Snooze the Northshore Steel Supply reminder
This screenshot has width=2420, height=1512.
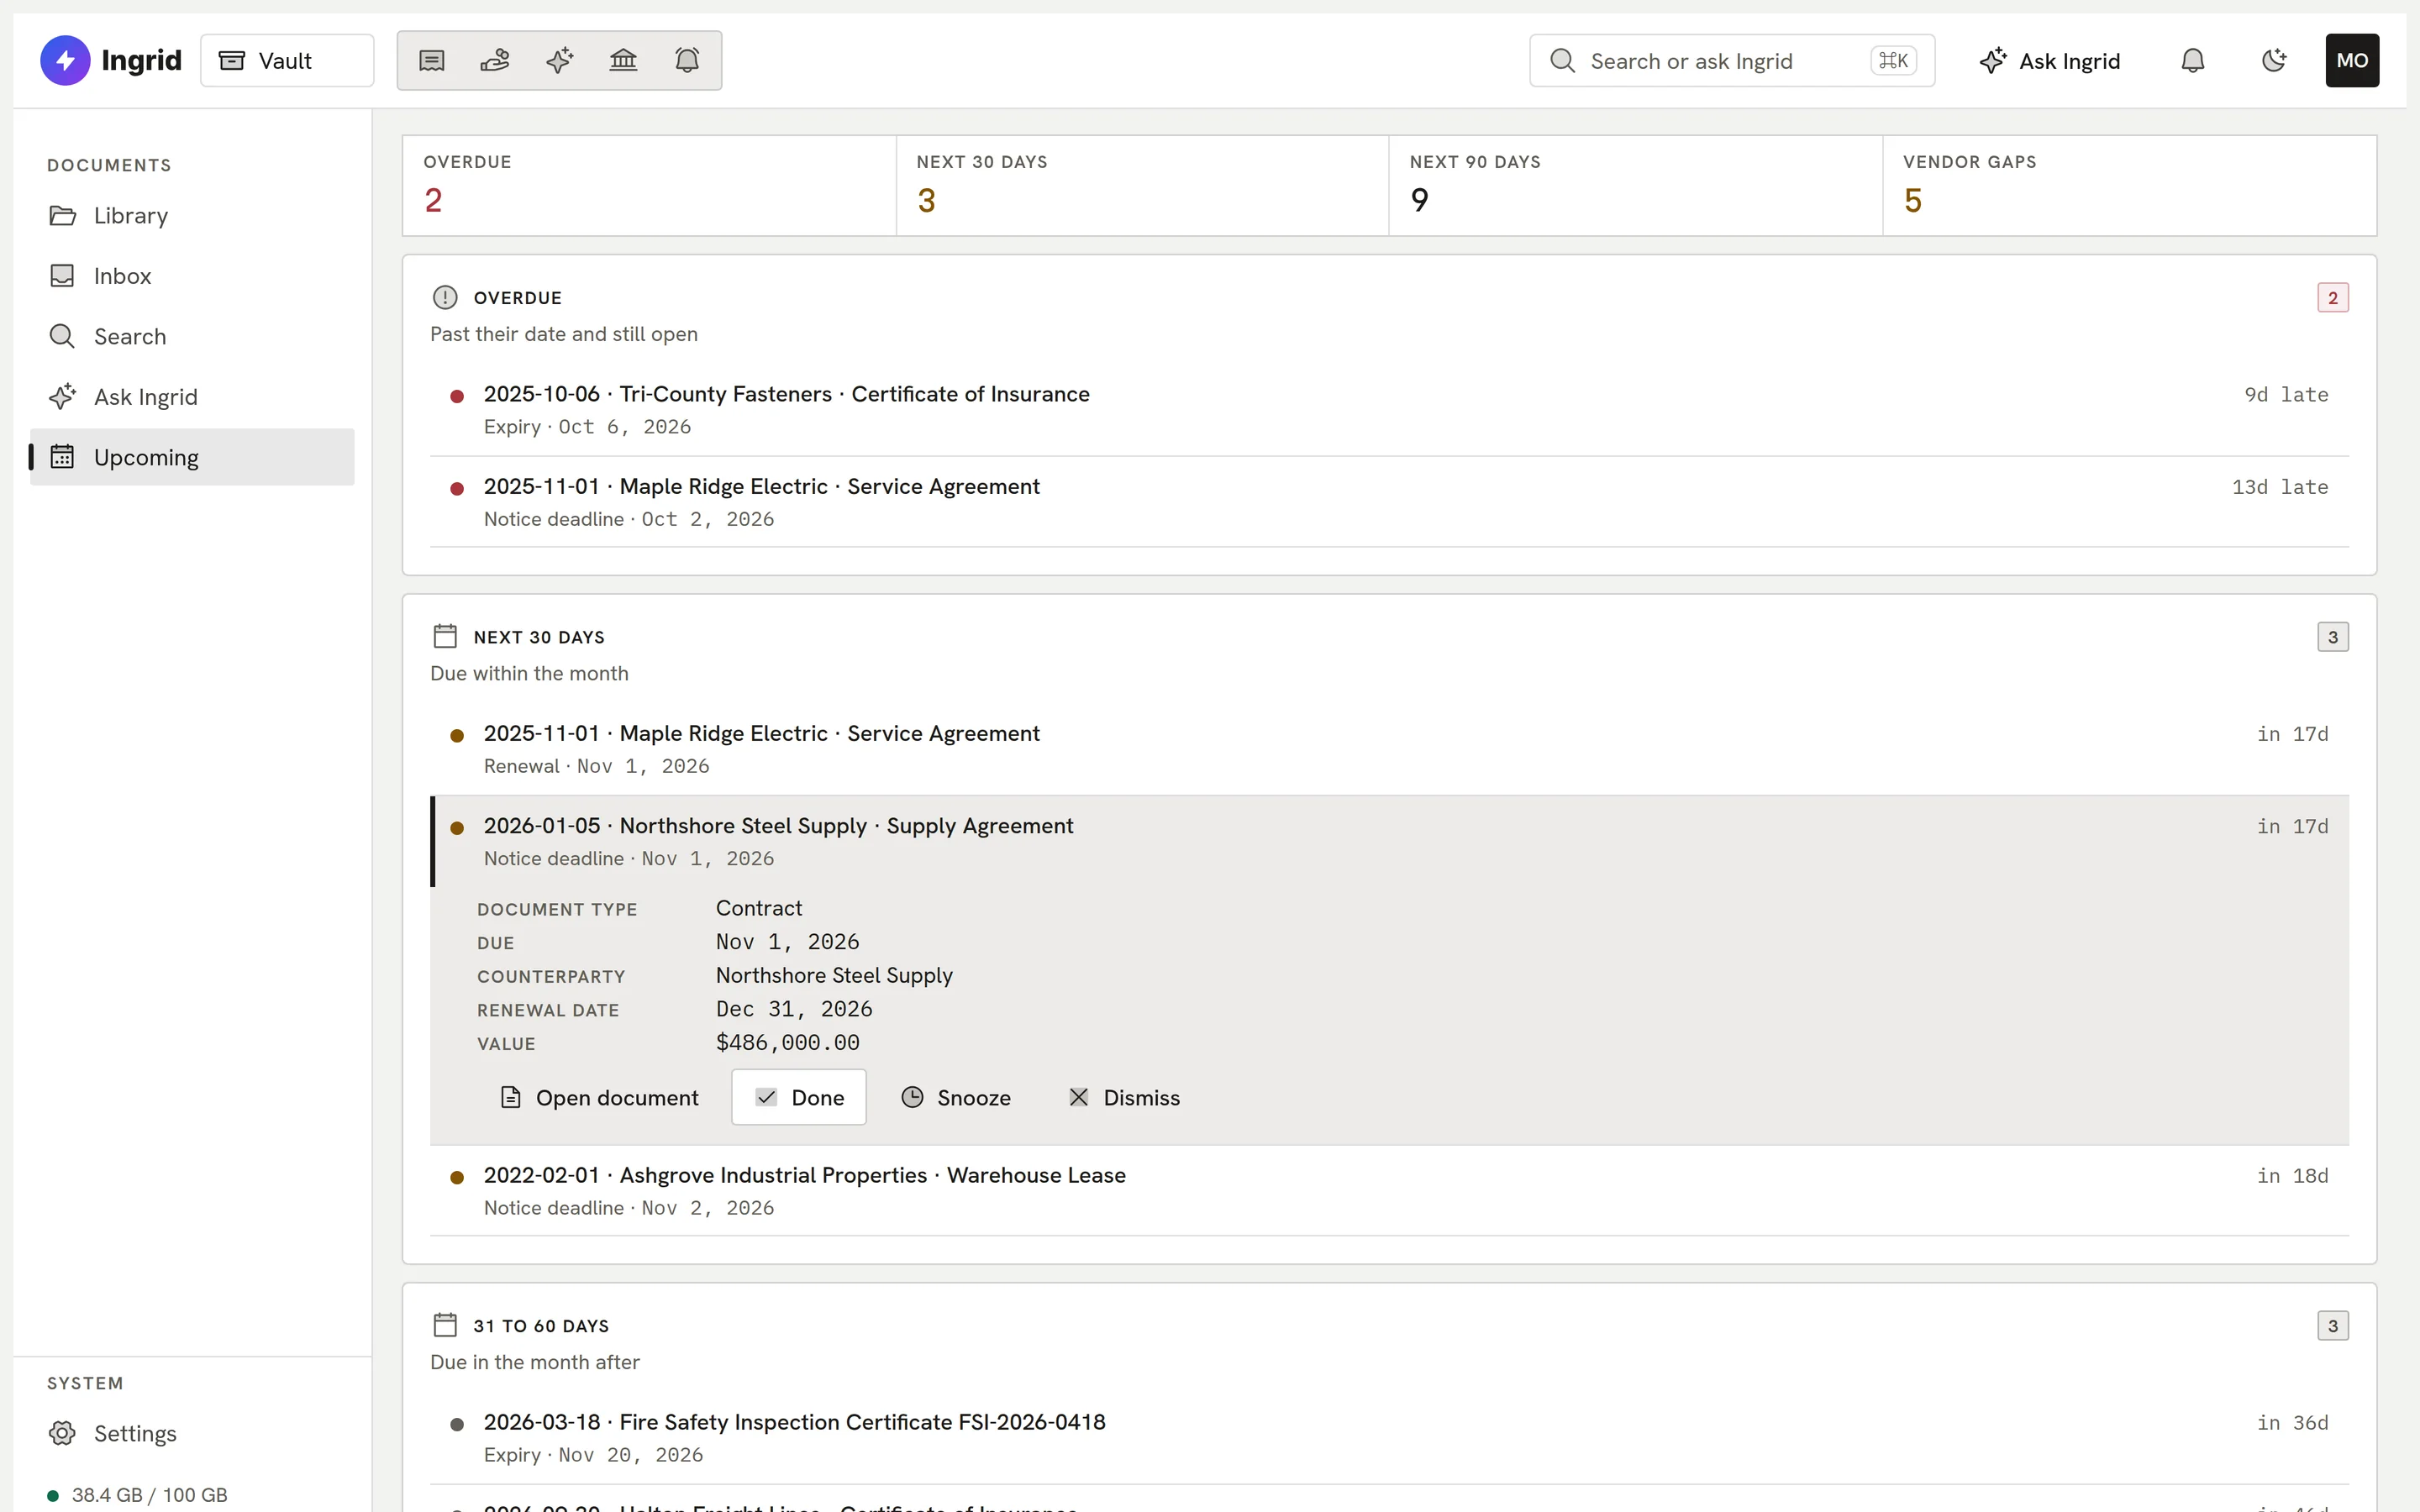point(956,1097)
